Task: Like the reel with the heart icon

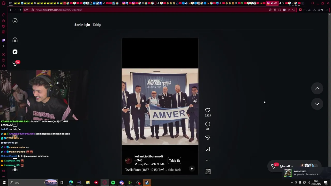Action: [x=208, y=110]
